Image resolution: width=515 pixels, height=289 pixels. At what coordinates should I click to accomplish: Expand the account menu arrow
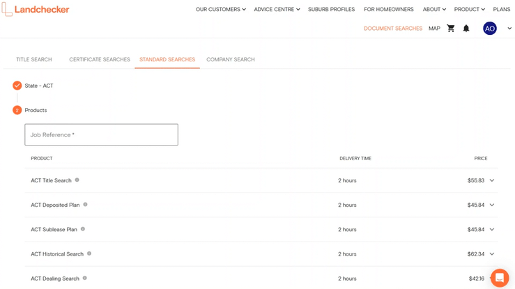(509, 29)
